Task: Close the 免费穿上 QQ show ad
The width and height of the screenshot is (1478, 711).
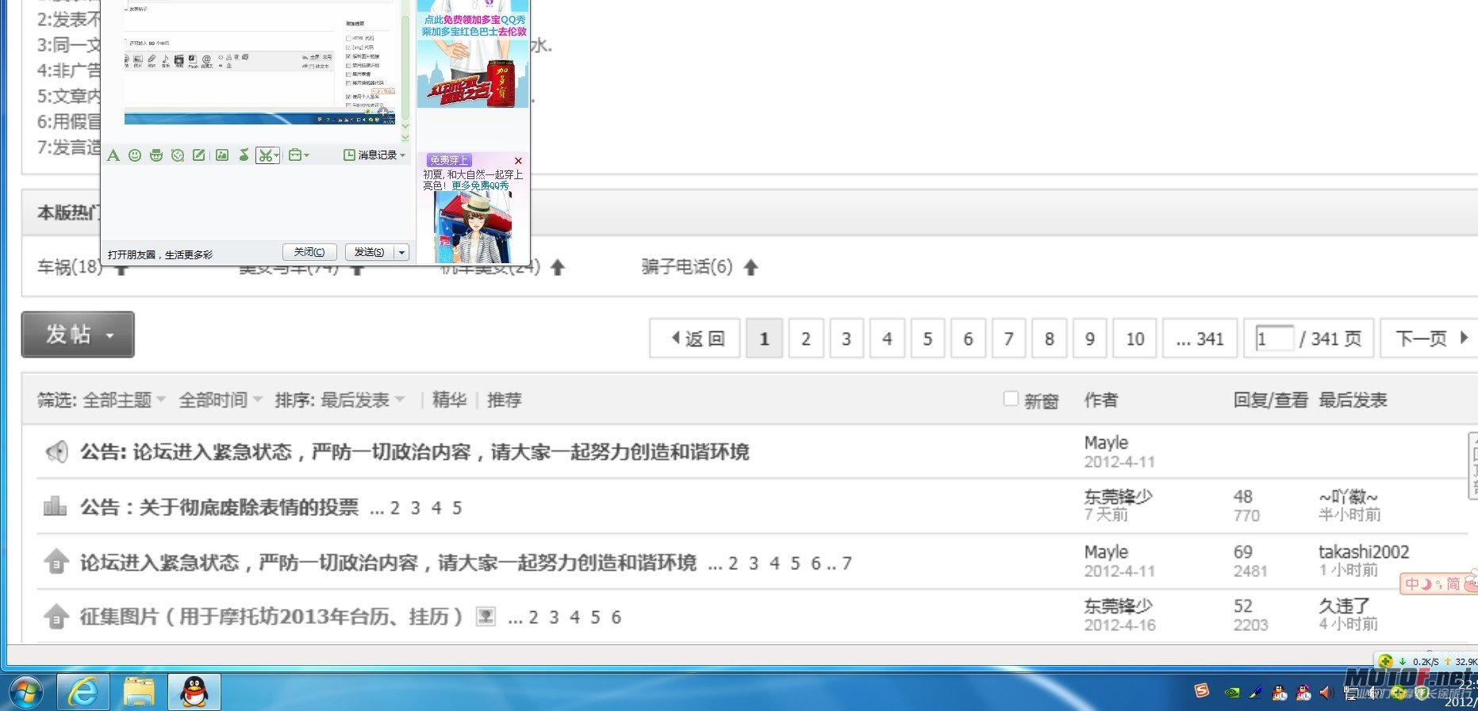Action: click(x=519, y=161)
